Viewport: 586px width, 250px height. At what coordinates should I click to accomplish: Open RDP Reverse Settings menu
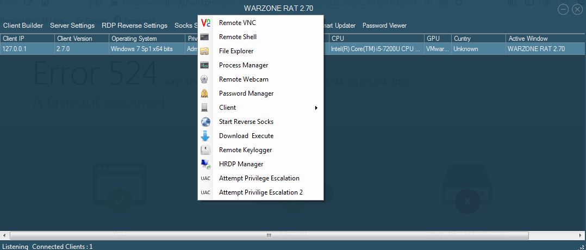tap(135, 26)
